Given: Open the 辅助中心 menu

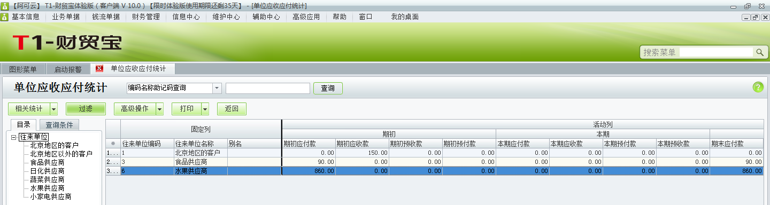Looking at the screenshot, I should coord(266,17).
